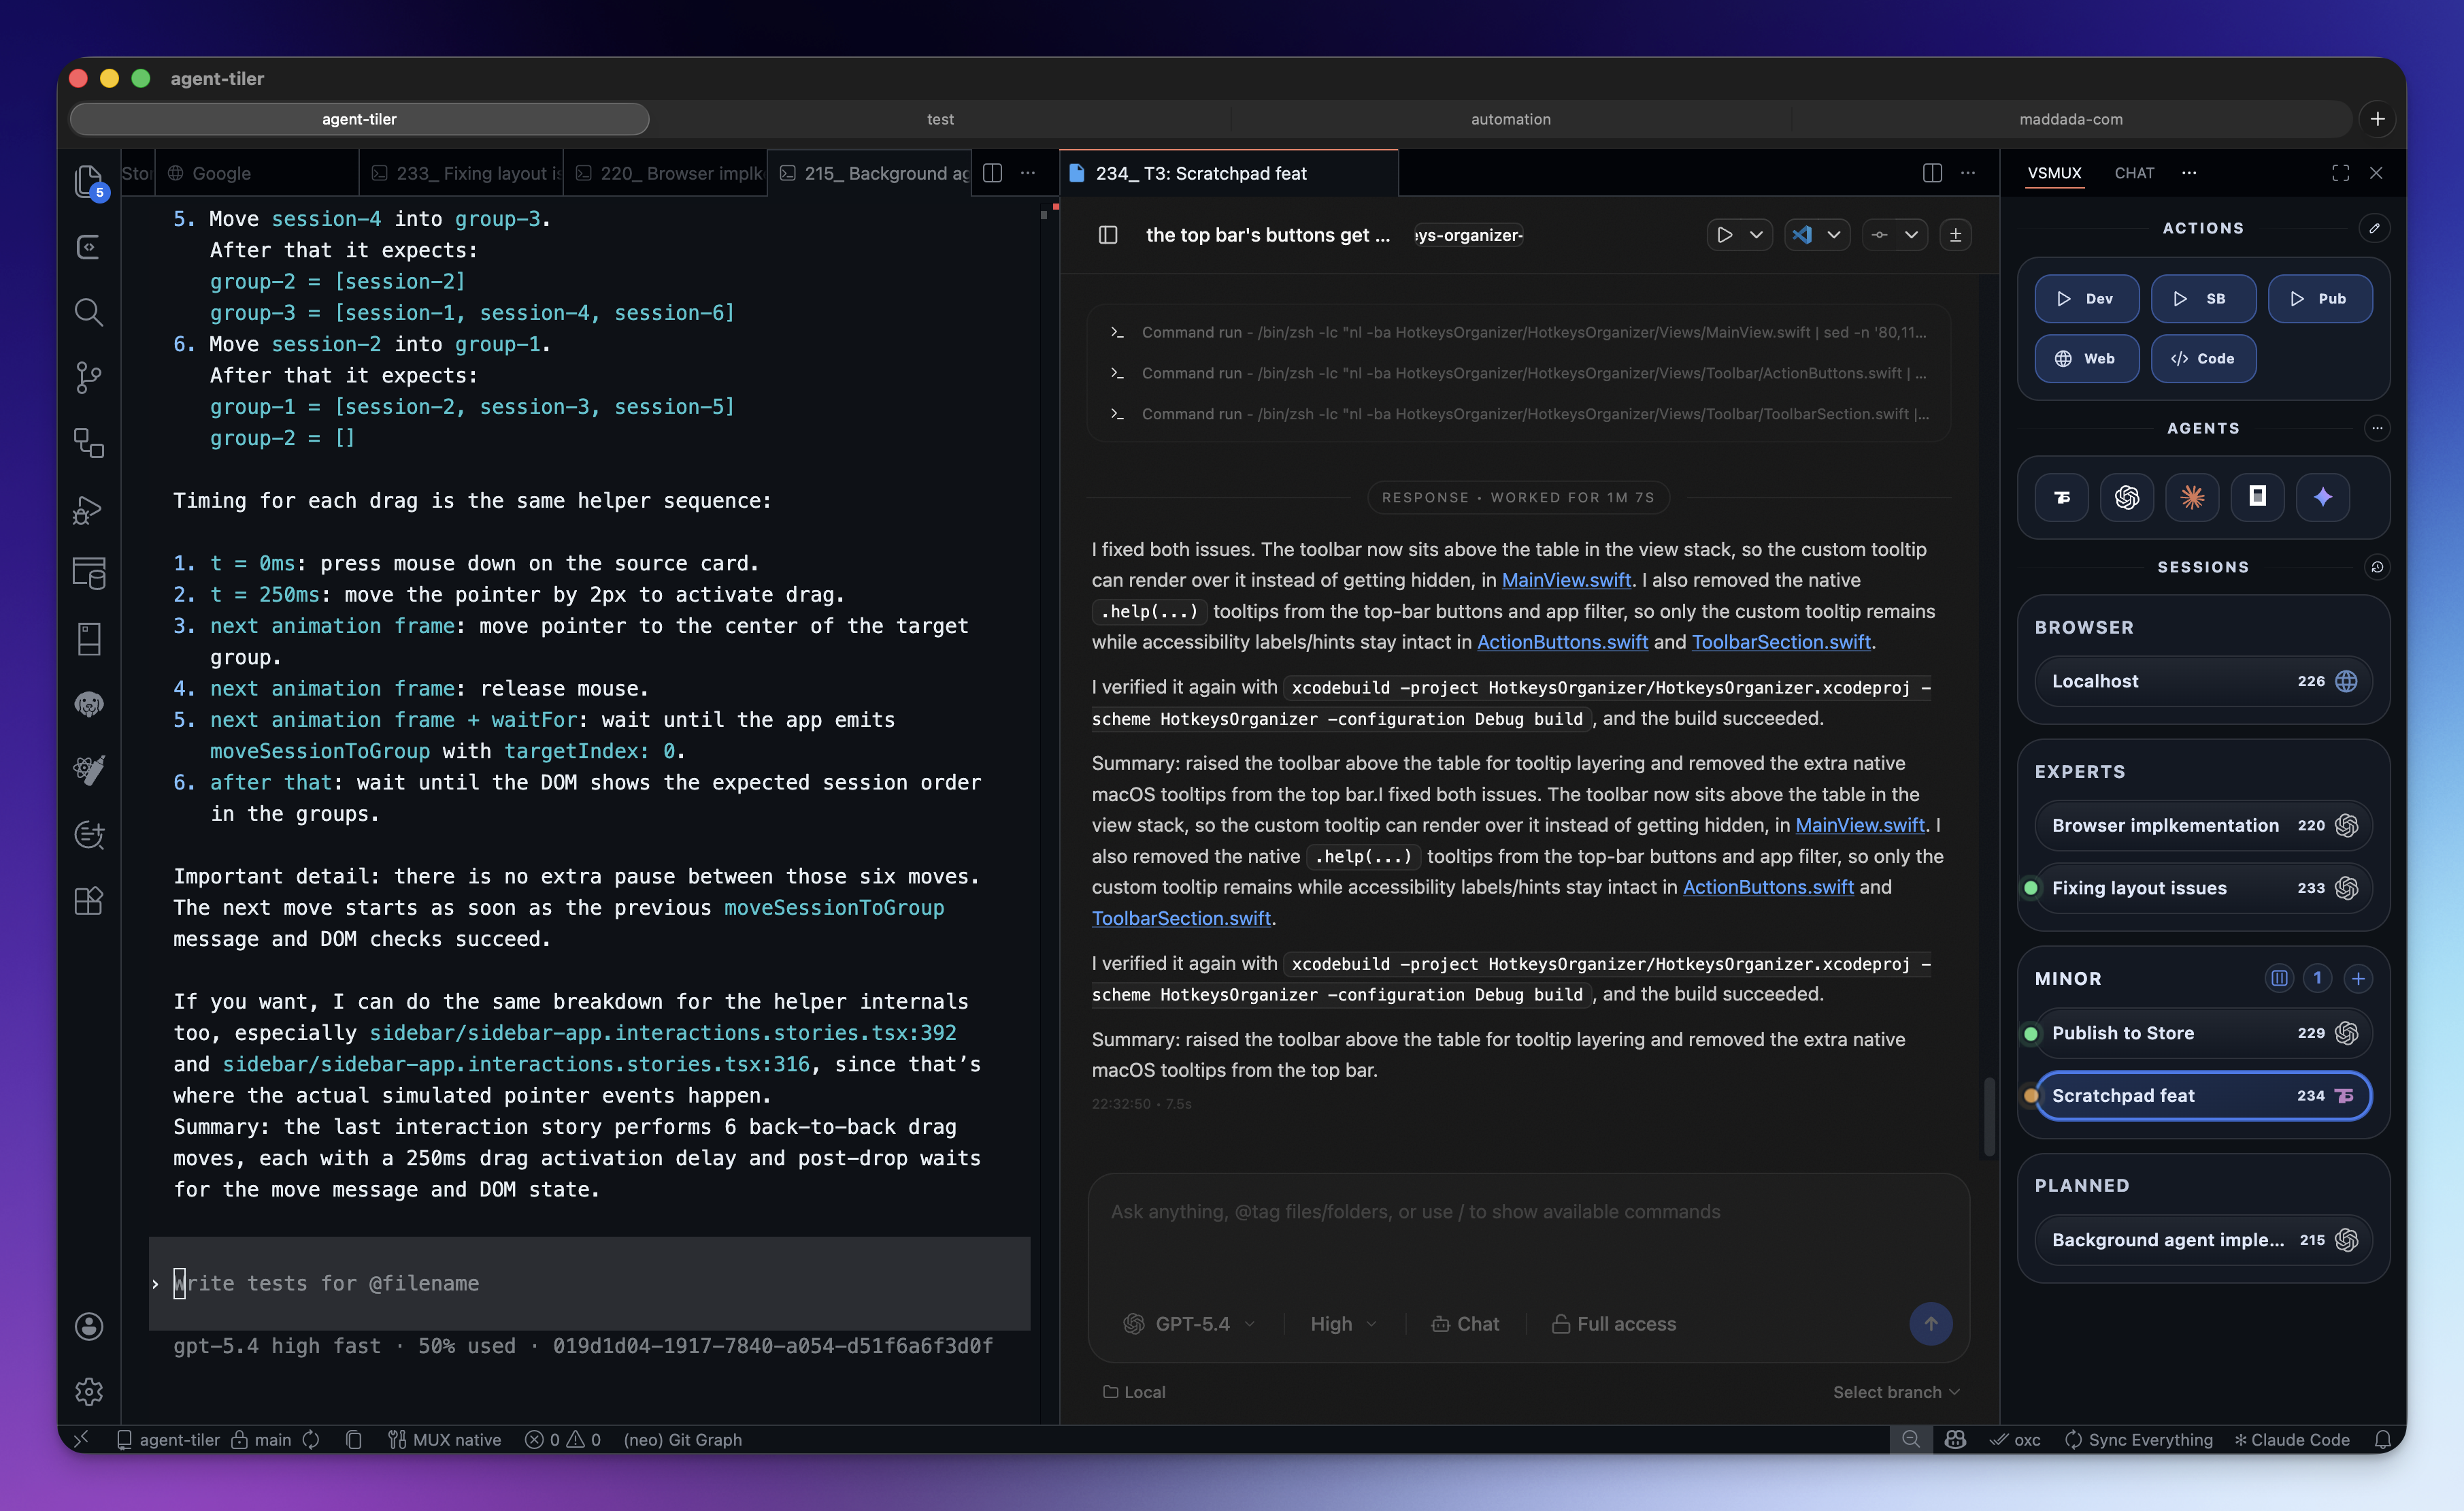
Task: Select the Fixing layout issues session
Action: (2203, 888)
